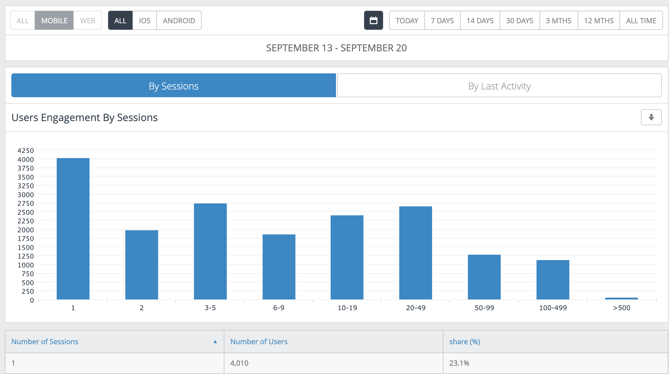Click the sort arrow in Number of Sessions
Viewport: 669px width, 374px height.
pyautogui.click(x=215, y=342)
